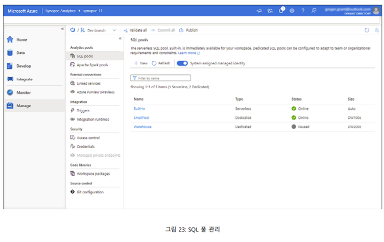This screenshot has height=242, width=384.
Task: Click the Git configuration diamond icon
Action: point(73,192)
